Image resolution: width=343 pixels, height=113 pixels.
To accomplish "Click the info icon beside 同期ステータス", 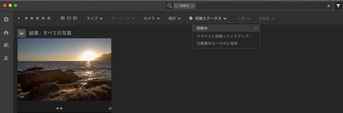I will pos(191,18).
